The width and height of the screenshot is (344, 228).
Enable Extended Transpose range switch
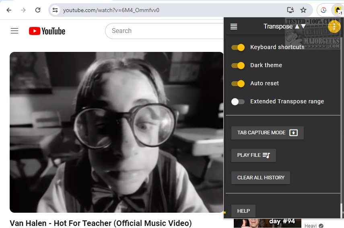pyautogui.click(x=238, y=101)
